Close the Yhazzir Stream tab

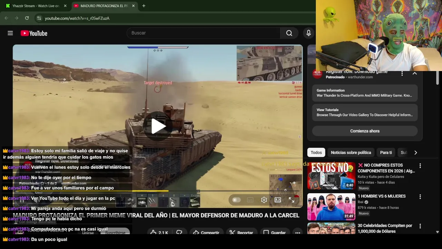coord(65,6)
